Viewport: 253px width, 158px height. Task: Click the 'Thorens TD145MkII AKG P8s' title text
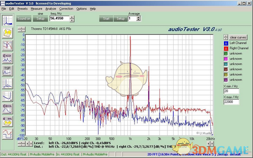click(51, 29)
